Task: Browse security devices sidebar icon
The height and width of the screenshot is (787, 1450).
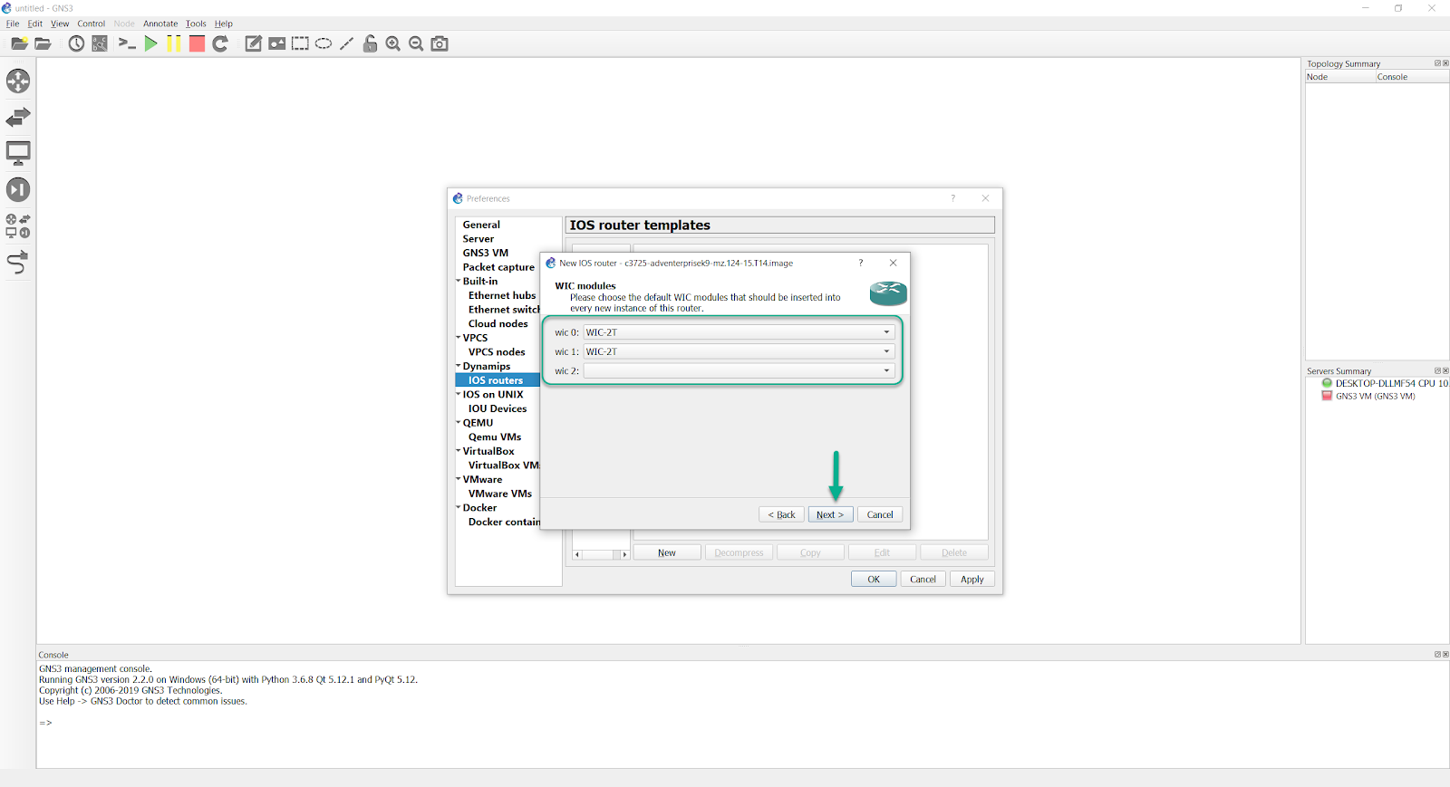Action: [x=18, y=189]
